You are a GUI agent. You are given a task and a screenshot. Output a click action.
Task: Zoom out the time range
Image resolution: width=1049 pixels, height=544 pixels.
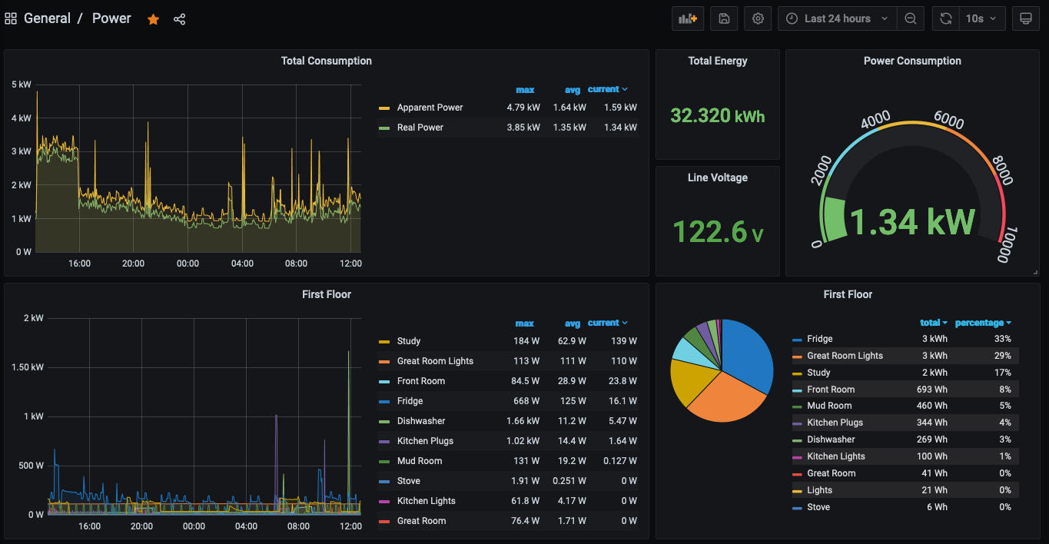click(911, 18)
